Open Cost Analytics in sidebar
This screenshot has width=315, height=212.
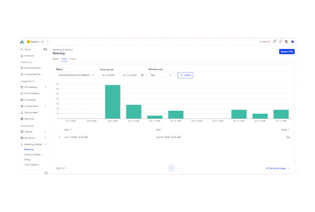pyautogui.click(x=31, y=165)
